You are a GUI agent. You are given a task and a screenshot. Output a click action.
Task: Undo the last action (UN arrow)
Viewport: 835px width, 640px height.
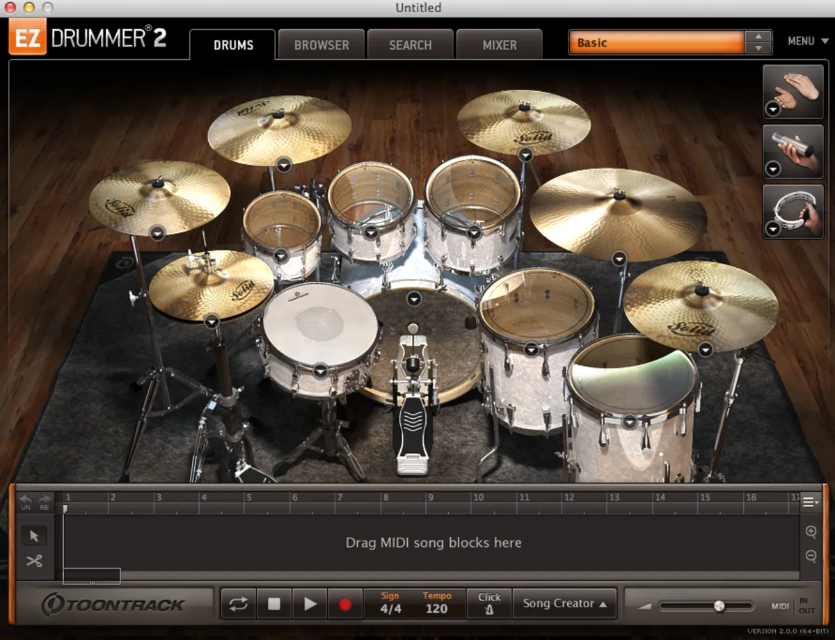pyautogui.click(x=26, y=502)
